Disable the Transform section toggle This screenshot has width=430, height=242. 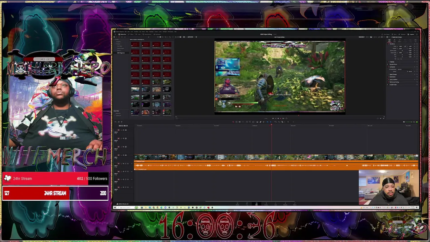pos(388,44)
